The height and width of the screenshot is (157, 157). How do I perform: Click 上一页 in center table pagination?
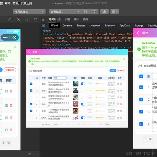pyautogui.click(x=56, y=124)
